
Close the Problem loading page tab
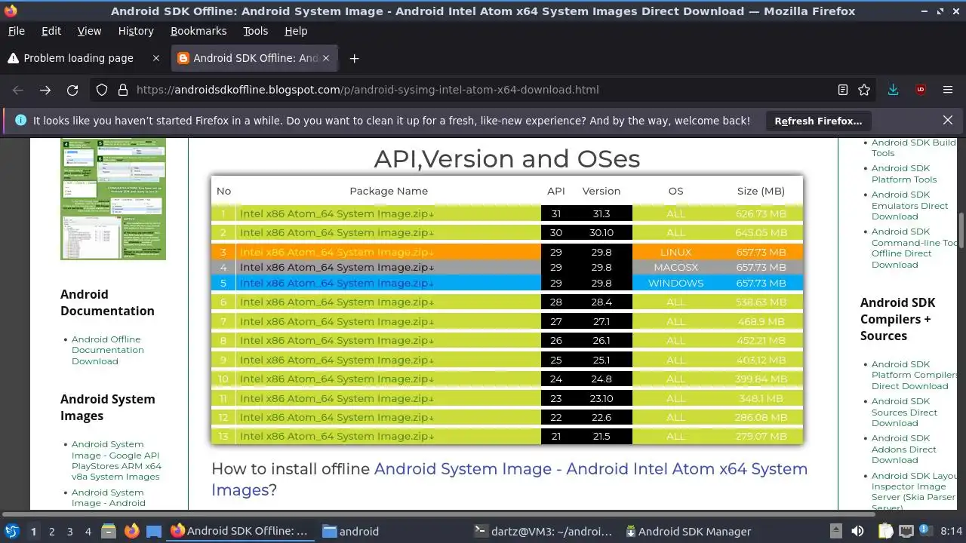156,58
